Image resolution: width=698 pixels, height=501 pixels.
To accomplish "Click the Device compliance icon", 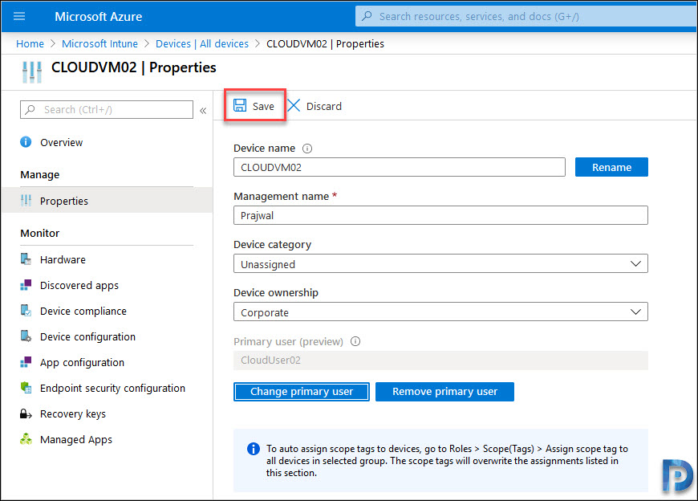I will point(26,311).
